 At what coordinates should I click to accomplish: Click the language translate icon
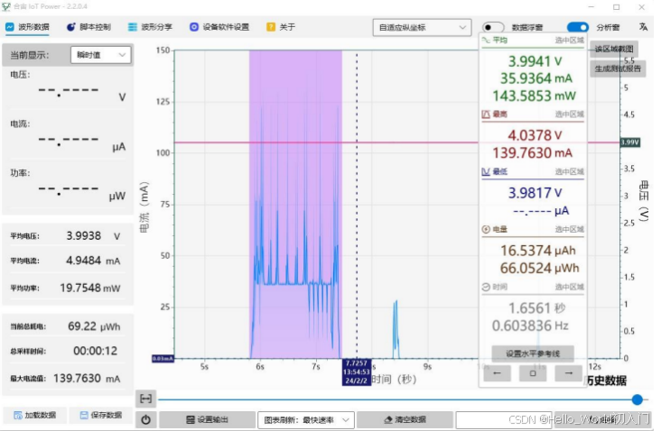coord(643,27)
